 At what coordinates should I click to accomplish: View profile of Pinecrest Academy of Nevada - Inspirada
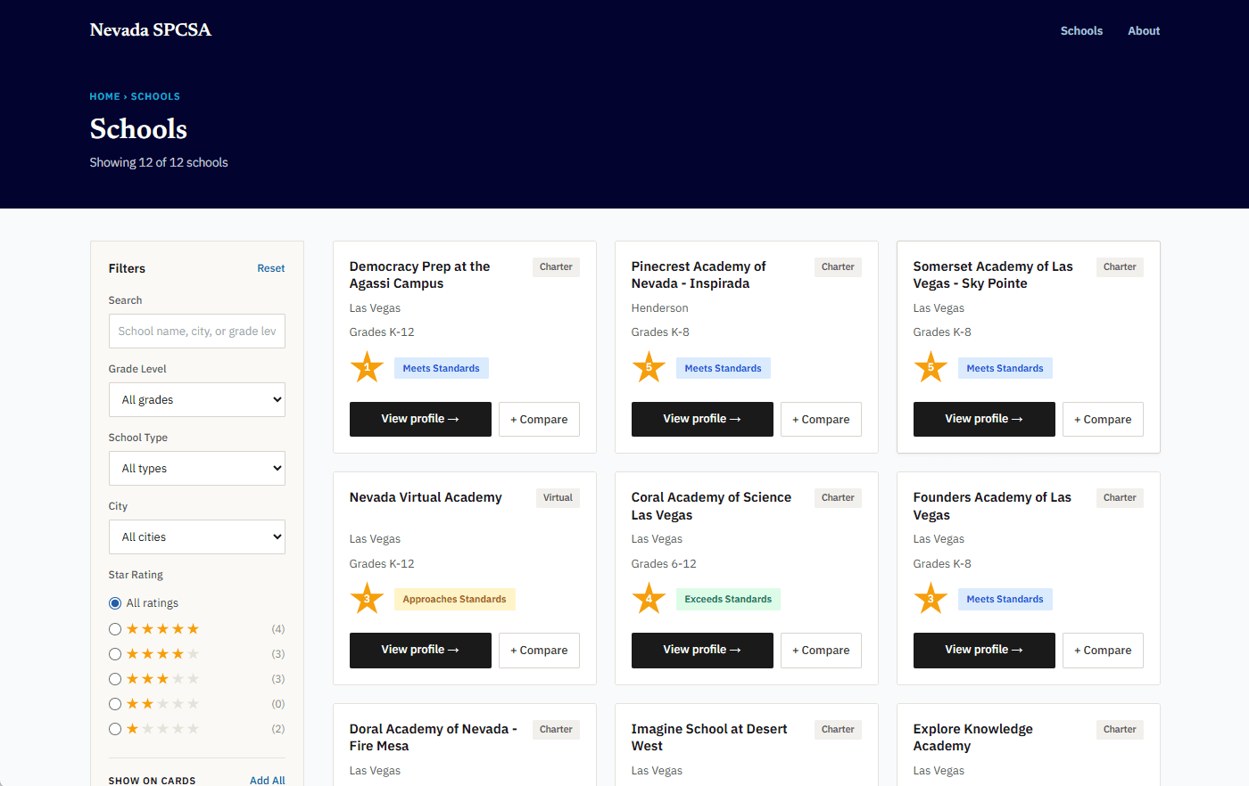[x=702, y=419]
